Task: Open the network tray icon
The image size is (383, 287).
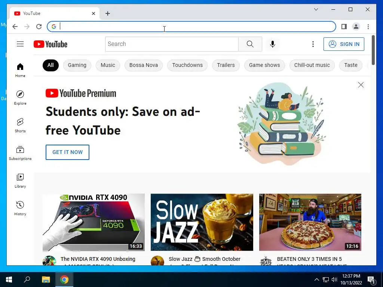Action: click(326, 280)
